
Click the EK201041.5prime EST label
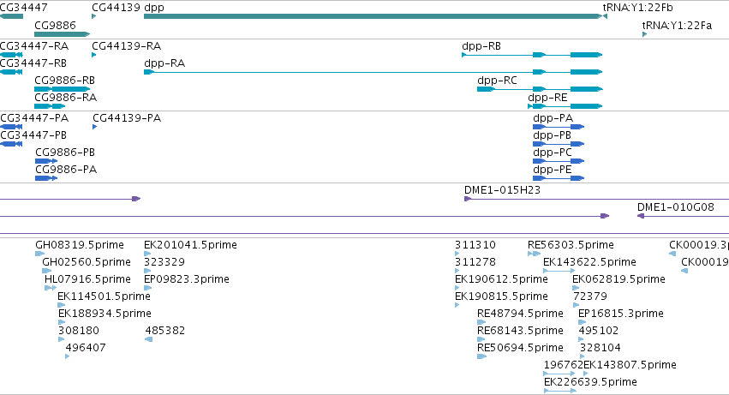190,245
